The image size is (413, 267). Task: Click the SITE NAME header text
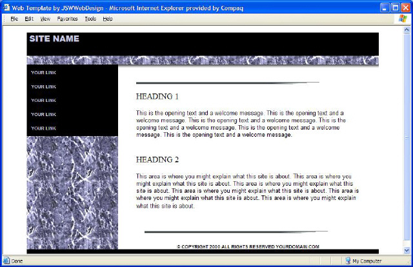pyautogui.click(x=54, y=39)
